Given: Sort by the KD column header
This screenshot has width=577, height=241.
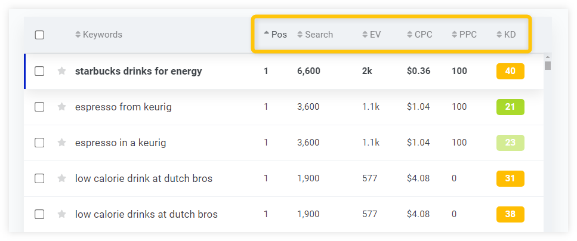Looking at the screenshot, I should tap(506, 35).
